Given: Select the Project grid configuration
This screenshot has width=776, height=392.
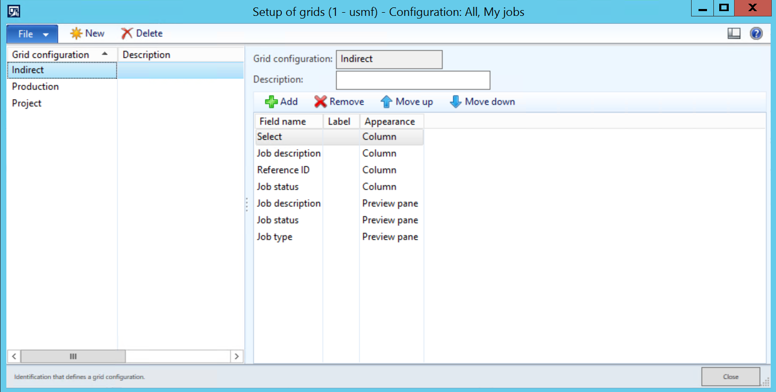Looking at the screenshot, I should [27, 103].
